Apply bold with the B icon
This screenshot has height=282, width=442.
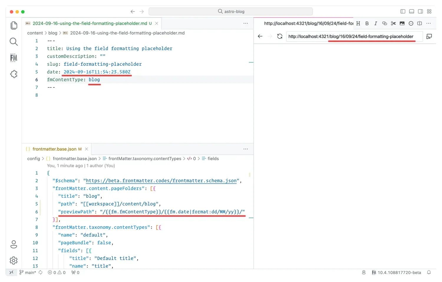pyautogui.click(x=367, y=24)
